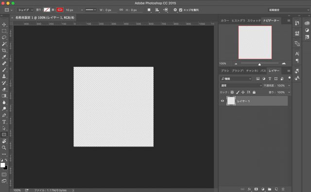Click the Navigator zoom in icon
The image size is (311, 192).
(x=284, y=64)
